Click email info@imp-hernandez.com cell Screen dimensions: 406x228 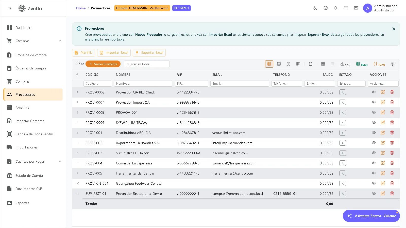232,143
